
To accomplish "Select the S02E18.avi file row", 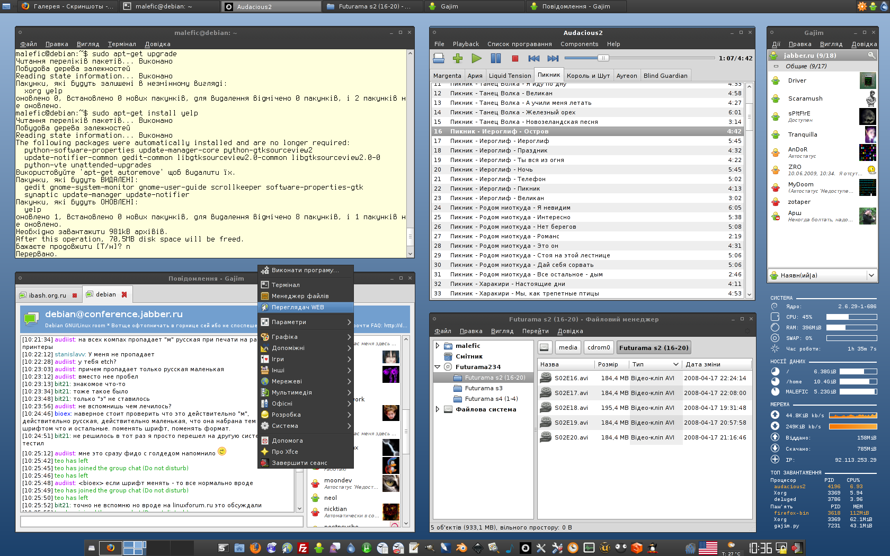I will pyautogui.click(x=645, y=408).
